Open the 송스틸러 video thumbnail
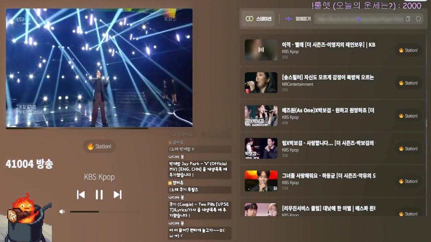Screen dimensions: 431x242 tap(261, 83)
